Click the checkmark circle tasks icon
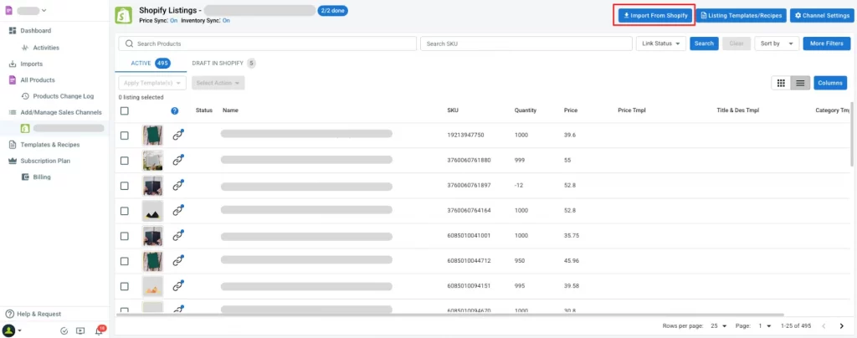 coord(64,330)
